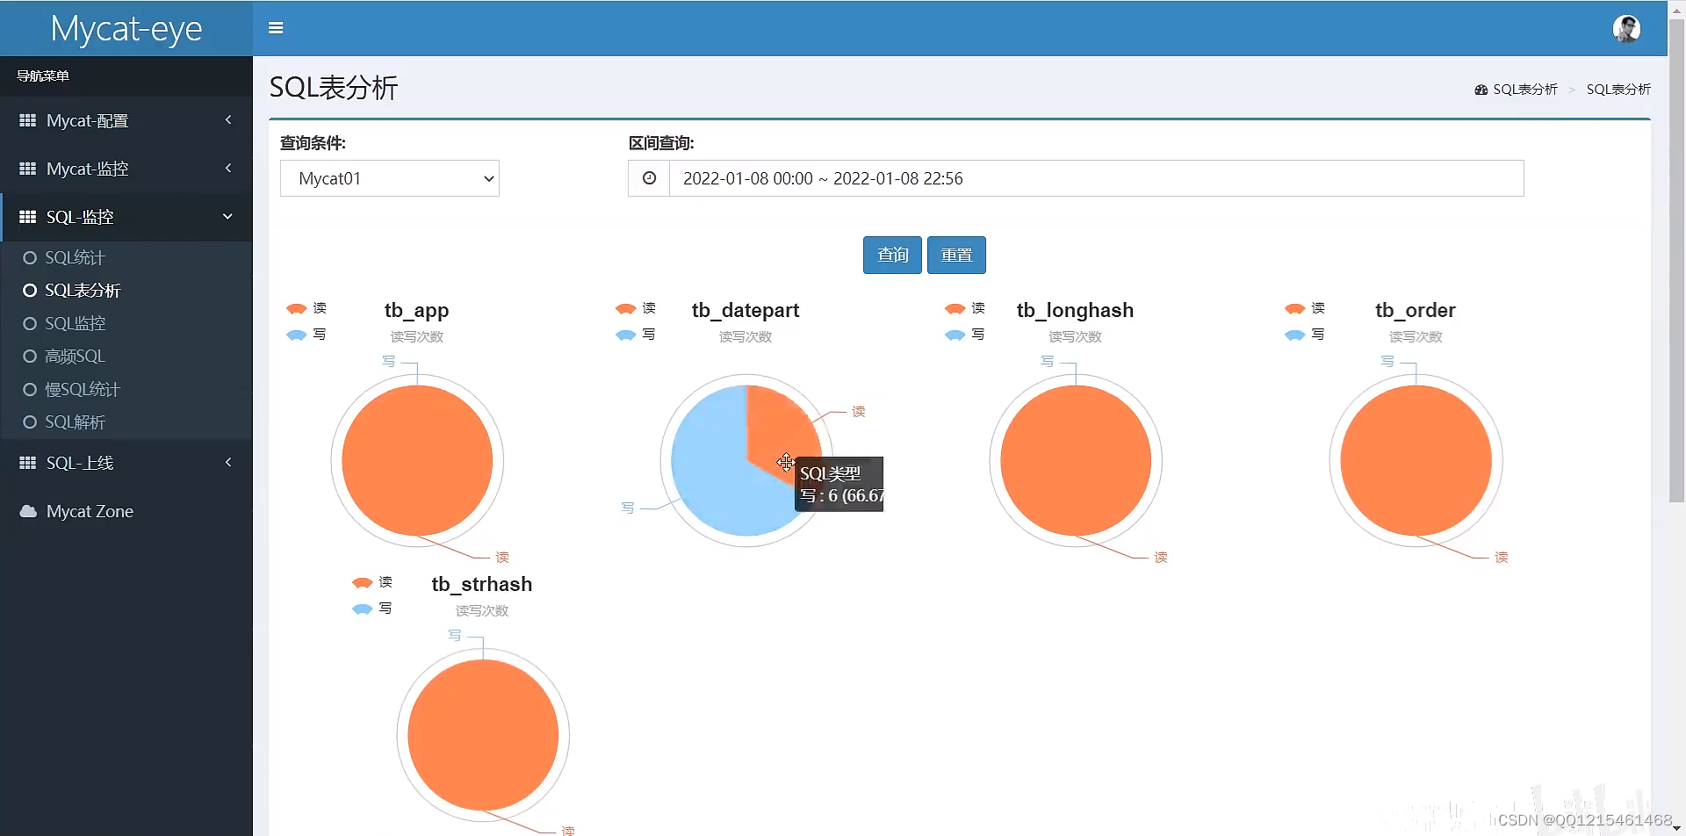Click Mycat-eye logo link
This screenshot has height=836, width=1686.
pyautogui.click(x=126, y=28)
